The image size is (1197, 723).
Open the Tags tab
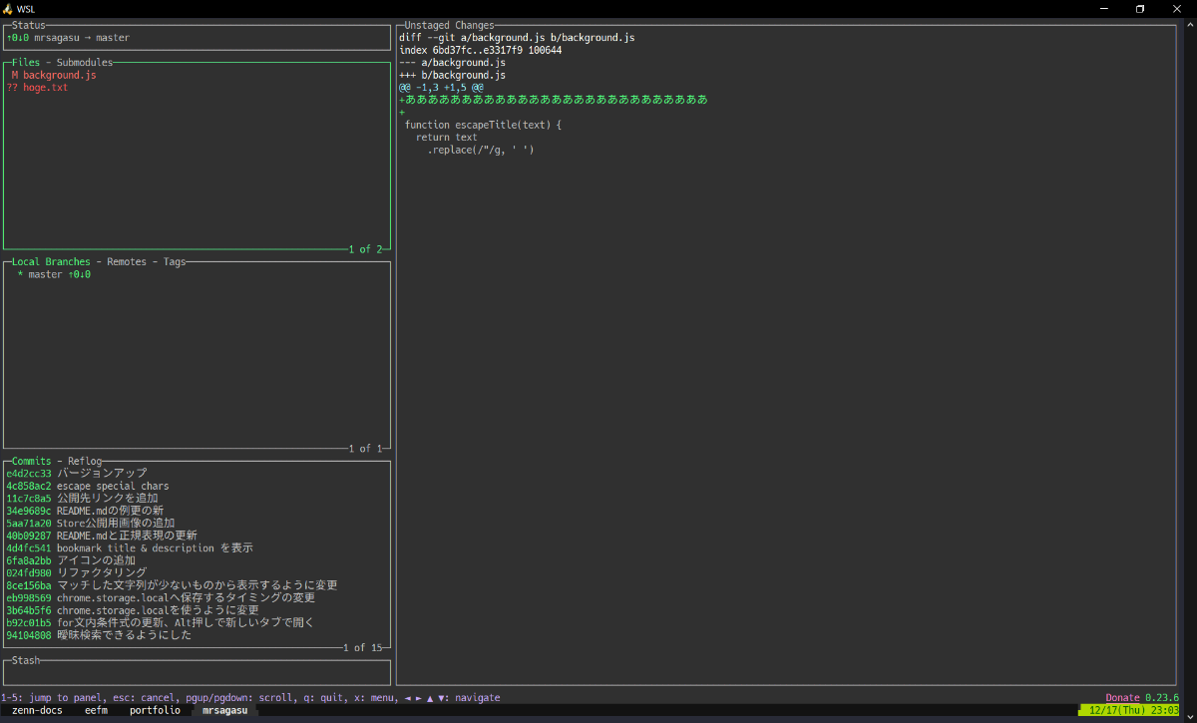pyautogui.click(x=175, y=262)
